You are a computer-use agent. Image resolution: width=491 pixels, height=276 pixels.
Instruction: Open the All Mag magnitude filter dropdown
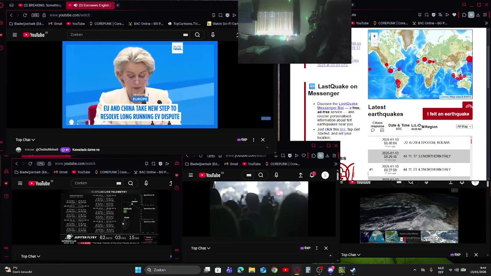click(x=464, y=127)
